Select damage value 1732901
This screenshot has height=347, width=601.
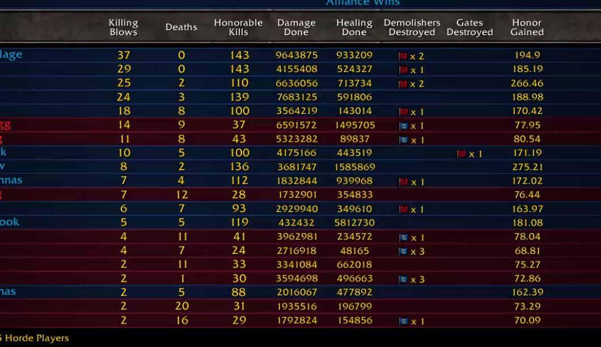click(297, 194)
